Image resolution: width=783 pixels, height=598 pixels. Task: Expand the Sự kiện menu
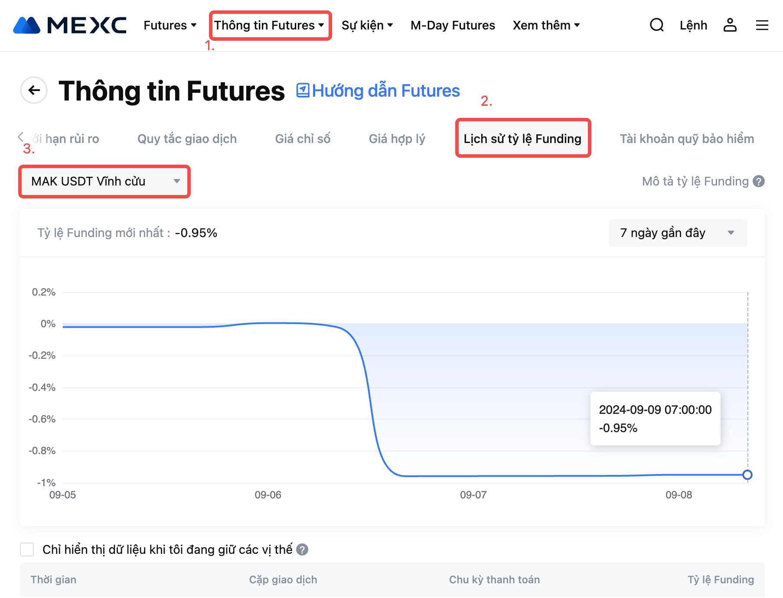click(x=367, y=25)
